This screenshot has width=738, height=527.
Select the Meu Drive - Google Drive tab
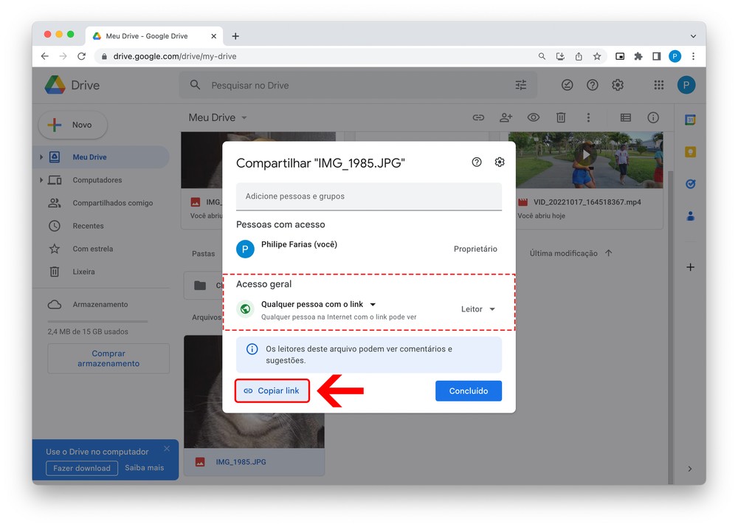coord(154,36)
